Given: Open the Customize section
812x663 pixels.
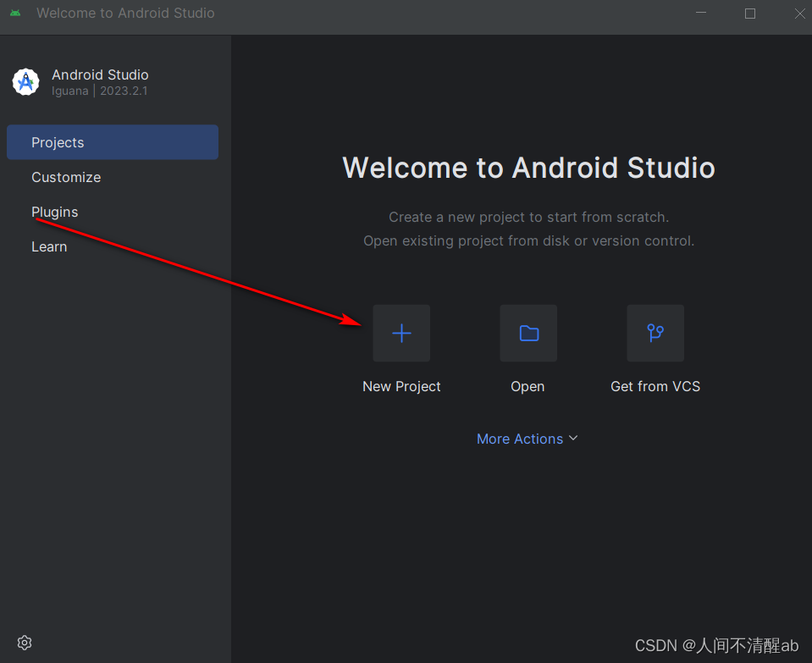Looking at the screenshot, I should click(x=66, y=177).
